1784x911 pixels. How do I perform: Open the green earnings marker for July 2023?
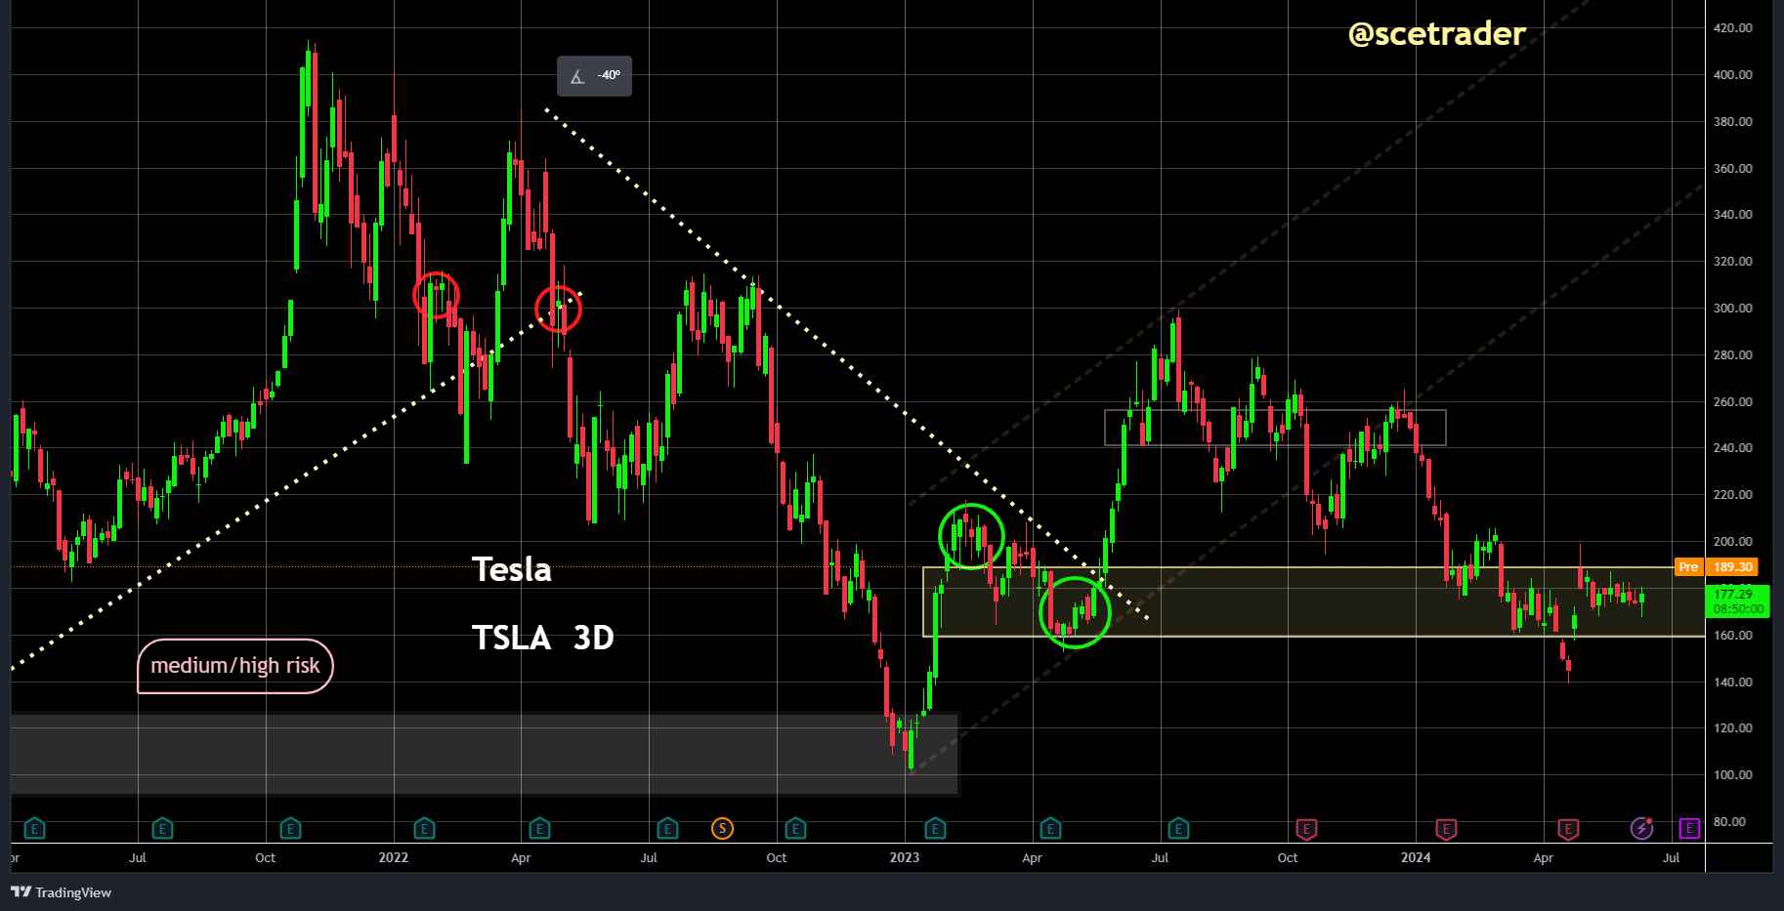coord(1178,829)
